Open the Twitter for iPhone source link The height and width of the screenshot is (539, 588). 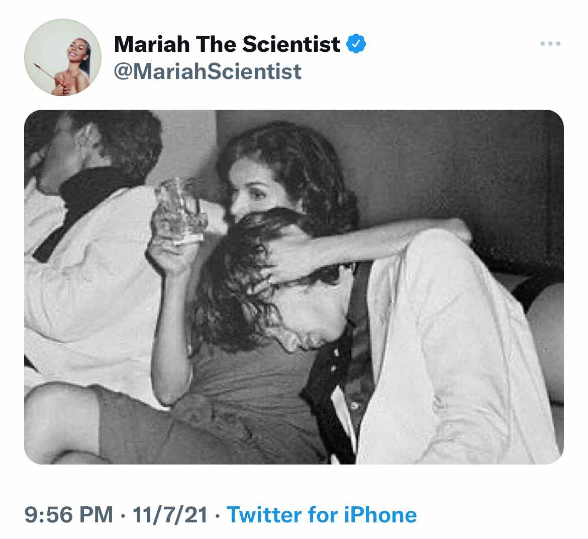coord(322,514)
